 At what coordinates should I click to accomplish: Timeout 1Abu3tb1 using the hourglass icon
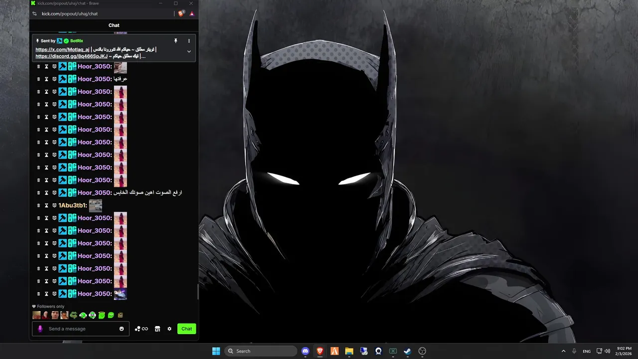[x=47, y=205]
